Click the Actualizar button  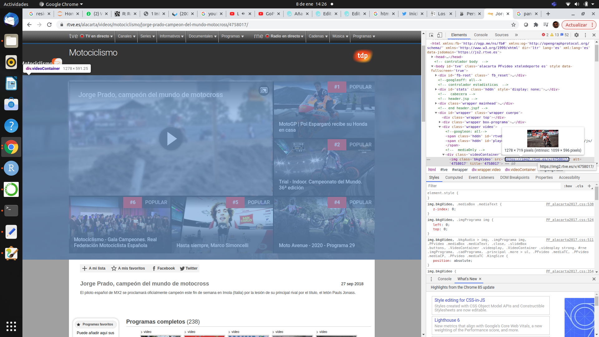[x=579, y=25]
